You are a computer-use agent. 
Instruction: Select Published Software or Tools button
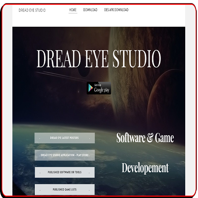[x=65, y=172]
